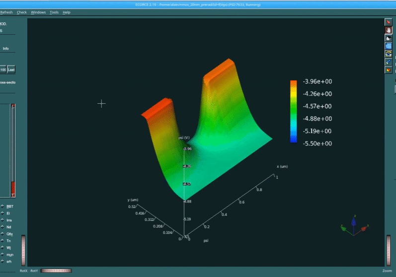Click the home view reset icon
The width and height of the screenshot is (396, 277).
[x=389, y=38]
